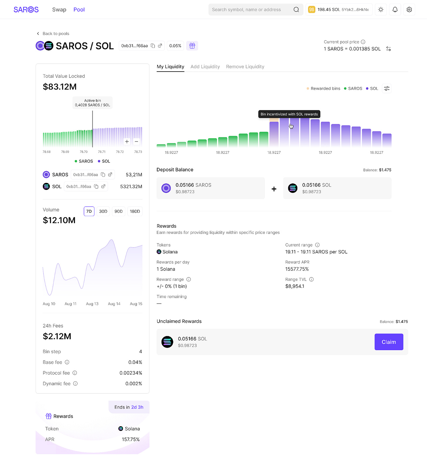Select 30D volume period
The image size is (427, 466).
(x=103, y=211)
